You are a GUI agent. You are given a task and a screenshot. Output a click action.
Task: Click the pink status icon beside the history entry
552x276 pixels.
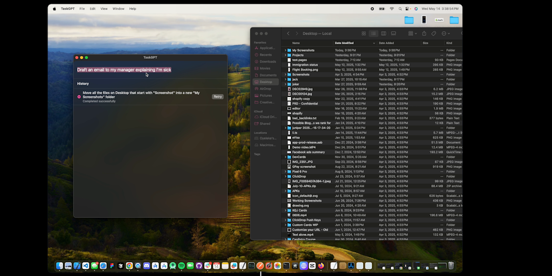click(x=79, y=96)
